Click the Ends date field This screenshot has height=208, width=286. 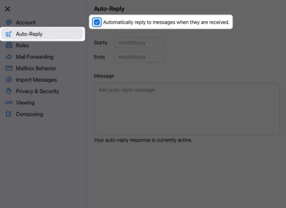(139, 57)
